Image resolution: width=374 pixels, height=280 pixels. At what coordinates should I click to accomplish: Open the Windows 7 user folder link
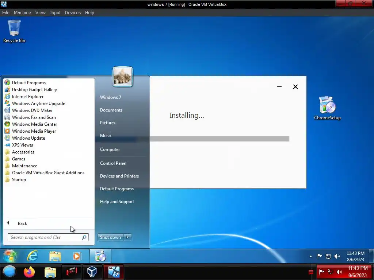110,97
